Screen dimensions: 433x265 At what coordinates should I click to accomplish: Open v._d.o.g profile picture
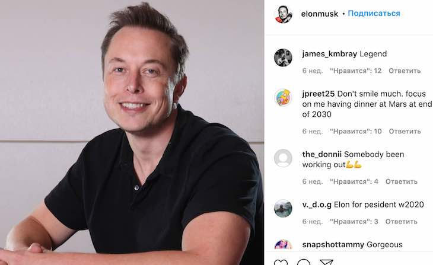coord(283,209)
